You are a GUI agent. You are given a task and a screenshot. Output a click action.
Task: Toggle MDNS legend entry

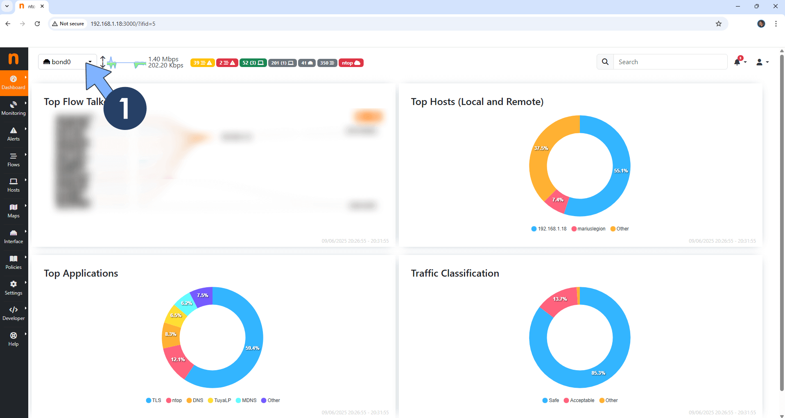(246, 400)
